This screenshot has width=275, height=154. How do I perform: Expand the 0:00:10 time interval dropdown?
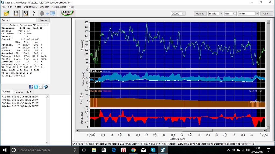[x=183, y=14]
